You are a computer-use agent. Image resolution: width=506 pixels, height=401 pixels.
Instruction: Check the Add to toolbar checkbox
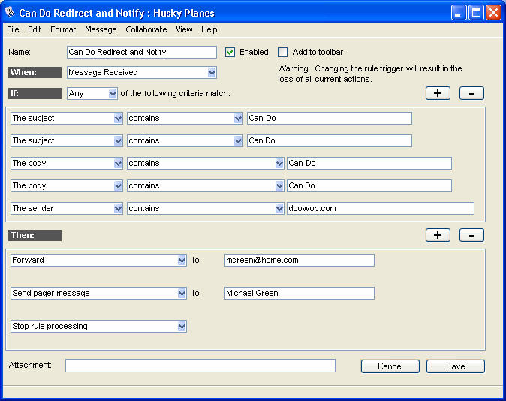[283, 53]
